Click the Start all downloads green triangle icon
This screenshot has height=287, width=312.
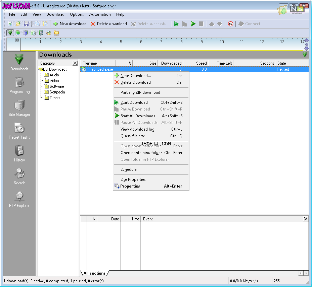[193, 24]
